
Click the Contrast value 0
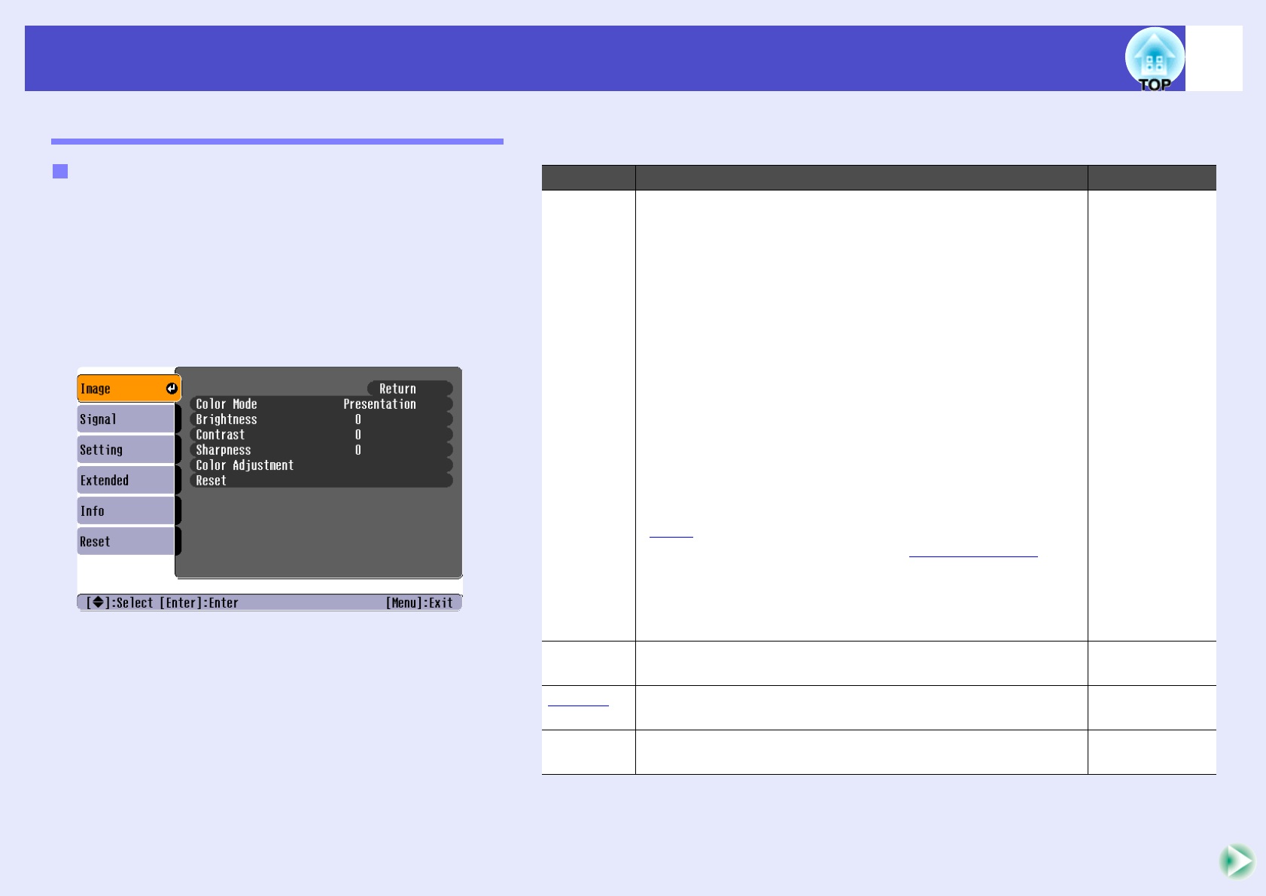click(x=358, y=434)
